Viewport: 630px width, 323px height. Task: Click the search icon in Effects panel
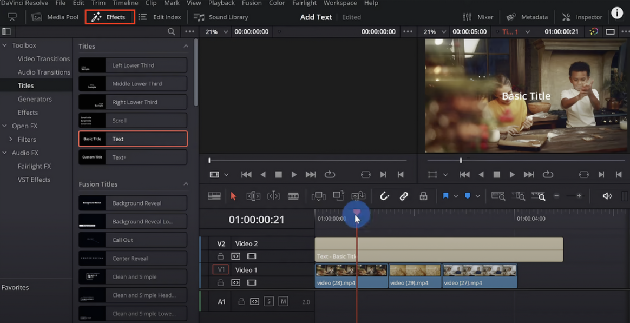click(x=172, y=32)
